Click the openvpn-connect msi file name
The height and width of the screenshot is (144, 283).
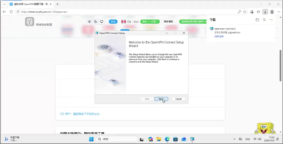click(227, 31)
